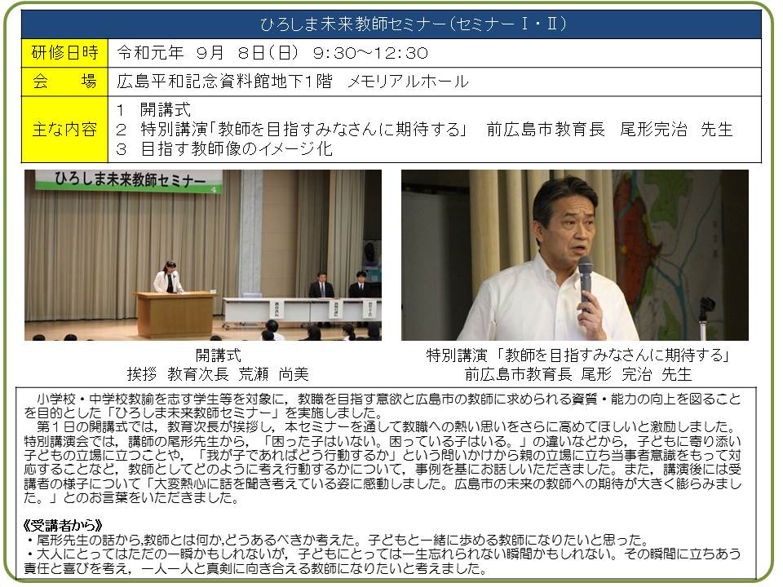The width and height of the screenshot is (783, 587).
Task: Select the yellow 会場 label cell
Action: coord(64,82)
